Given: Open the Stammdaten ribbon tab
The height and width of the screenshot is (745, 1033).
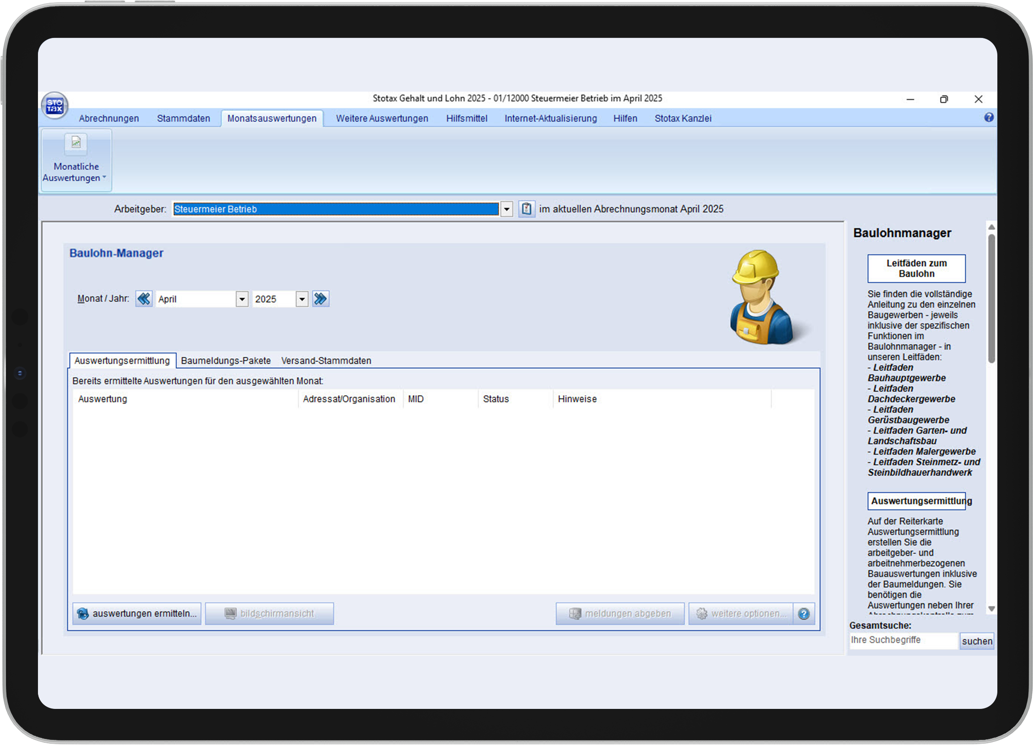Looking at the screenshot, I should click(183, 118).
